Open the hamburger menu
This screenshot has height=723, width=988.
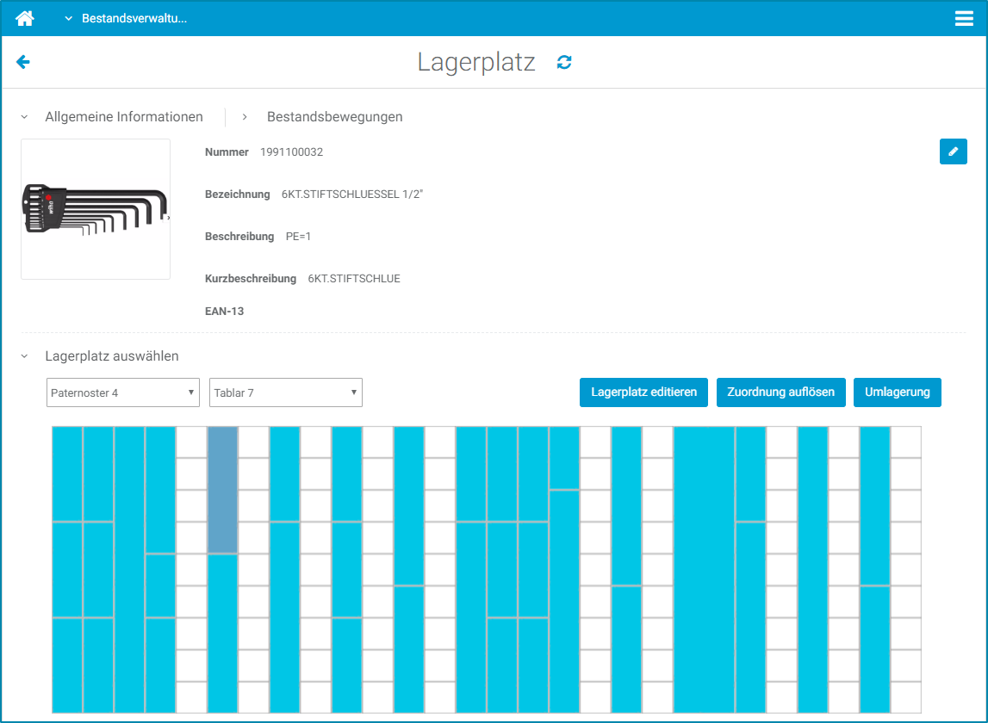pyautogui.click(x=963, y=18)
